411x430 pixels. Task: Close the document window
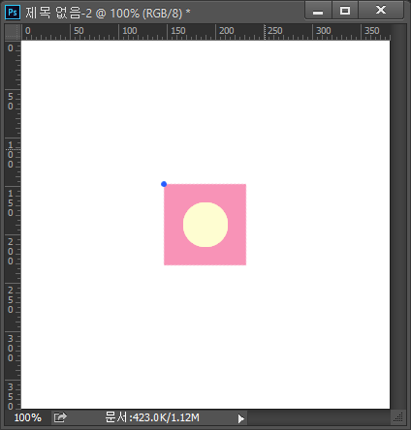coord(381,11)
